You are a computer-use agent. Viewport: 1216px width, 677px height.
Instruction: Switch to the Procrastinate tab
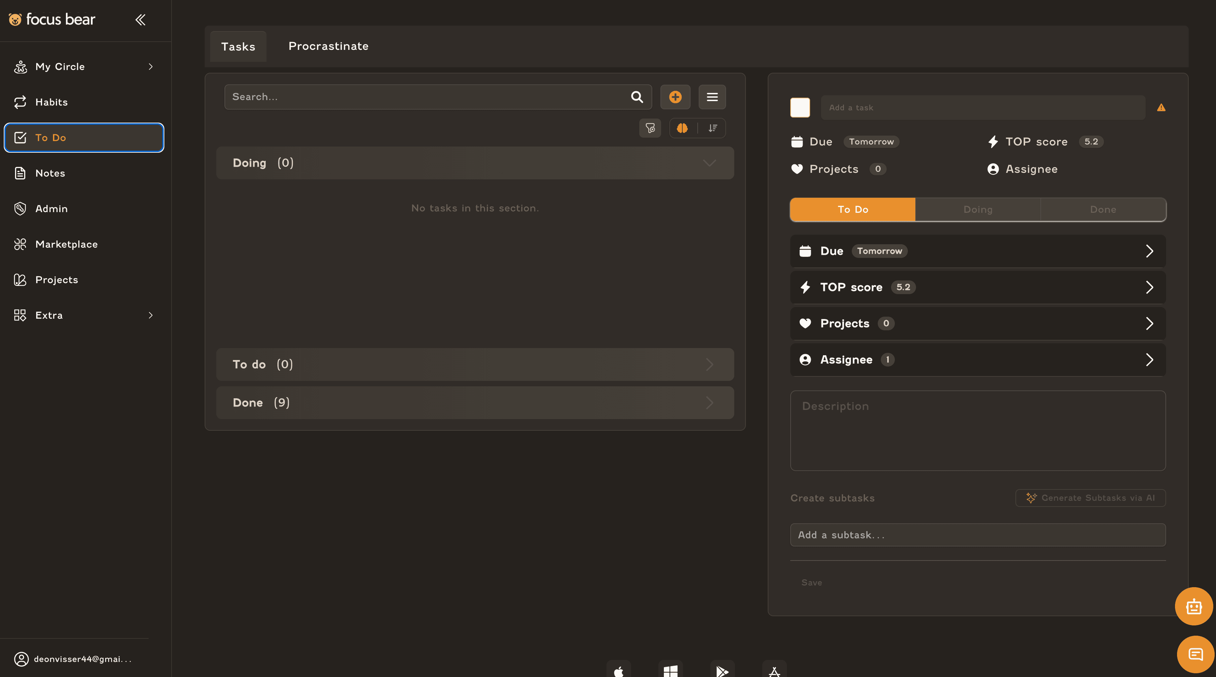328,46
